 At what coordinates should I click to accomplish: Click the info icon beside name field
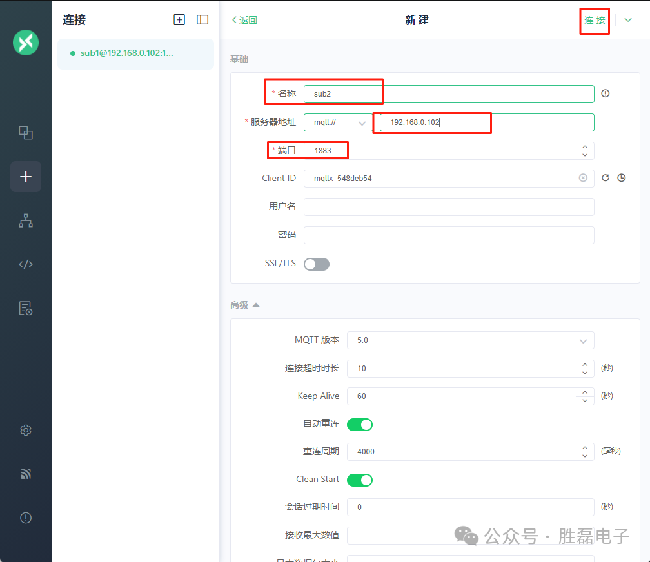click(606, 93)
